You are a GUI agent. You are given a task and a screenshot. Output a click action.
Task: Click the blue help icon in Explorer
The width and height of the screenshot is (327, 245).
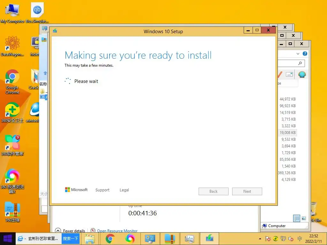point(305,54)
